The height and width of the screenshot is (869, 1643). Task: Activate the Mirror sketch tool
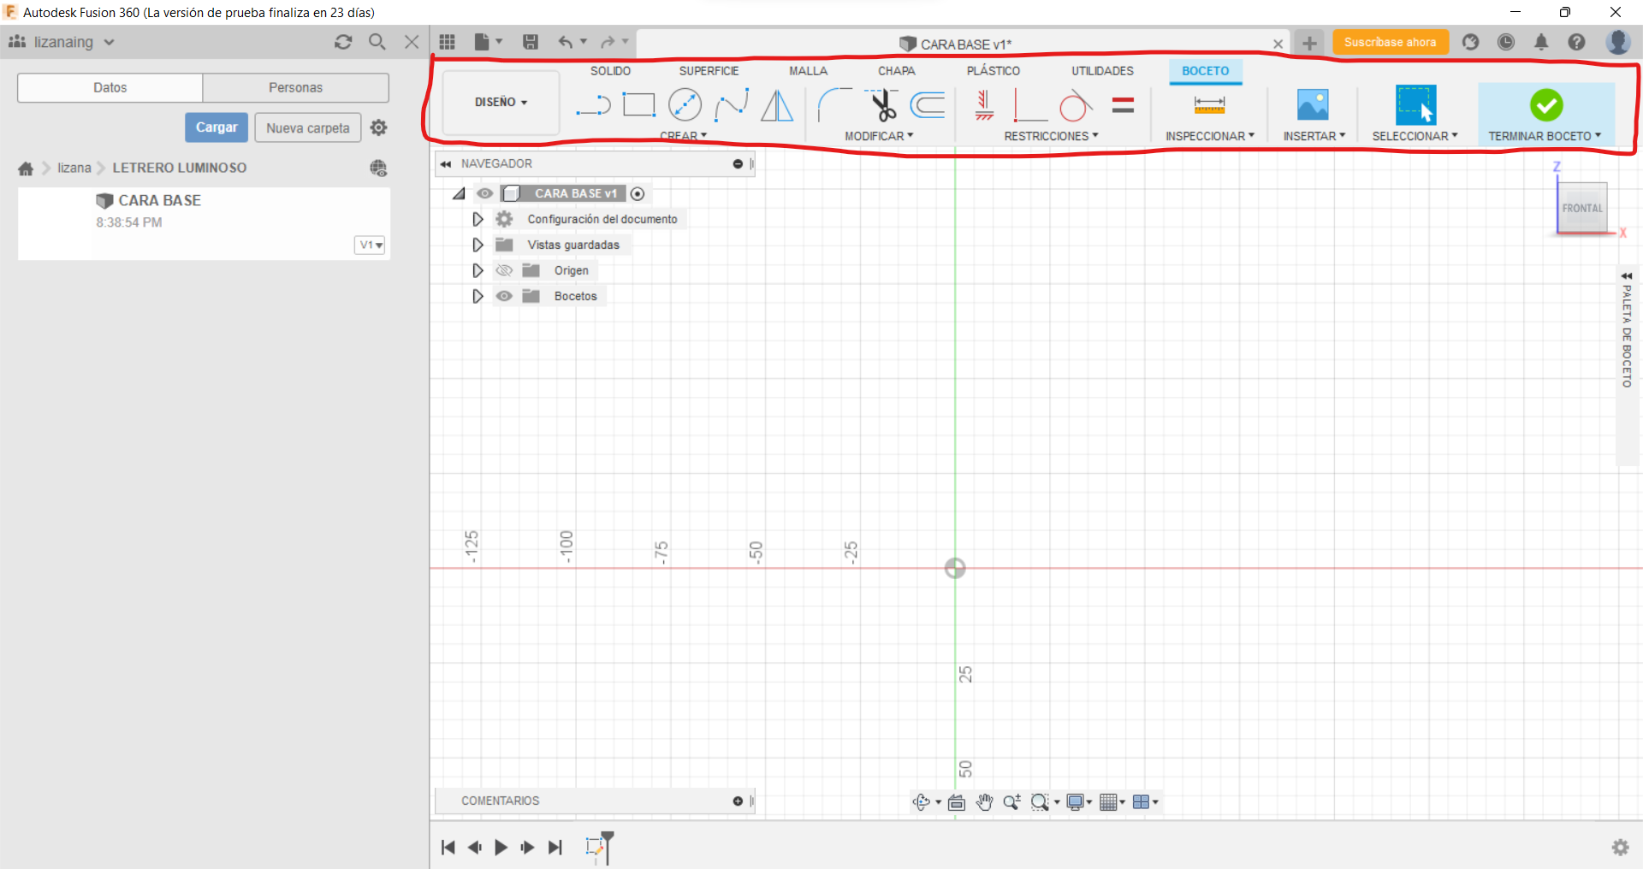pyautogui.click(x=777, y=105)
